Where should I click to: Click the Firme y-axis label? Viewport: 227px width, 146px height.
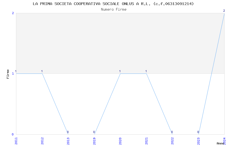pyautogui.click(x=8, y=74)
